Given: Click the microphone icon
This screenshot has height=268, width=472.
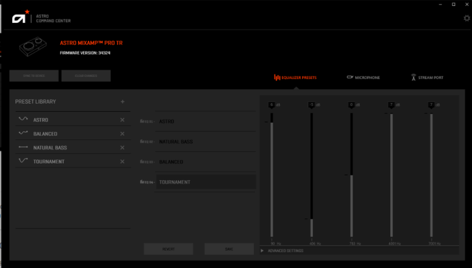Looking at the screenshot, I should pos(350,77).
